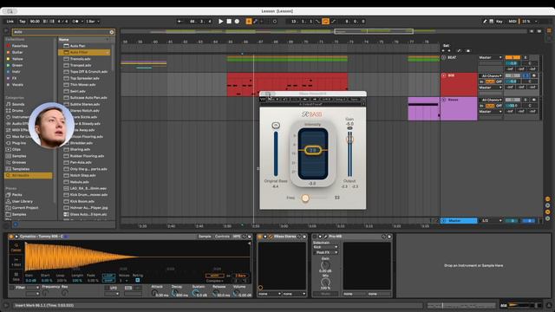Switch to MPE tab in Simpler
Screen dimensions: 555x312
click(237, 237)
